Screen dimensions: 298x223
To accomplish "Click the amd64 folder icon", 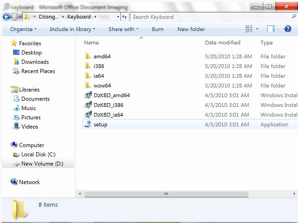I will coord(88,56).
